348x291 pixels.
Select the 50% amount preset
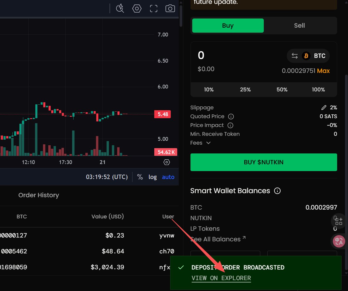[282, 90]
